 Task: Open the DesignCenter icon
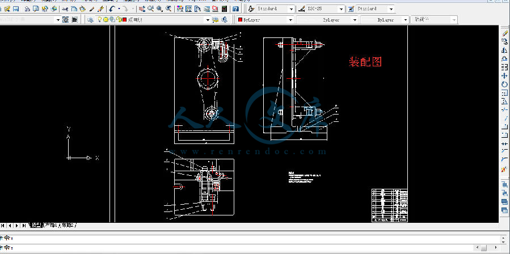pyautogui.click(x=188, y=9)
